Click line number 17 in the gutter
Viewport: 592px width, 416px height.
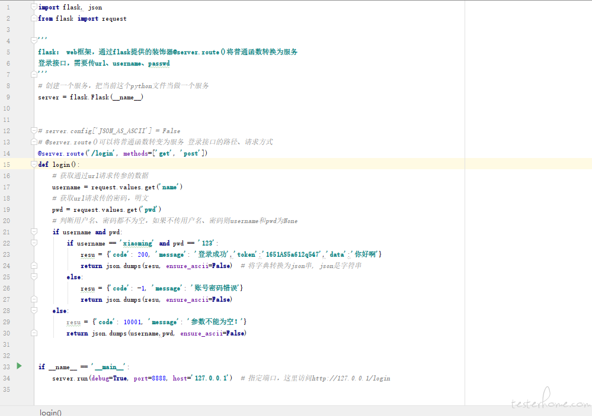point(7,187)
